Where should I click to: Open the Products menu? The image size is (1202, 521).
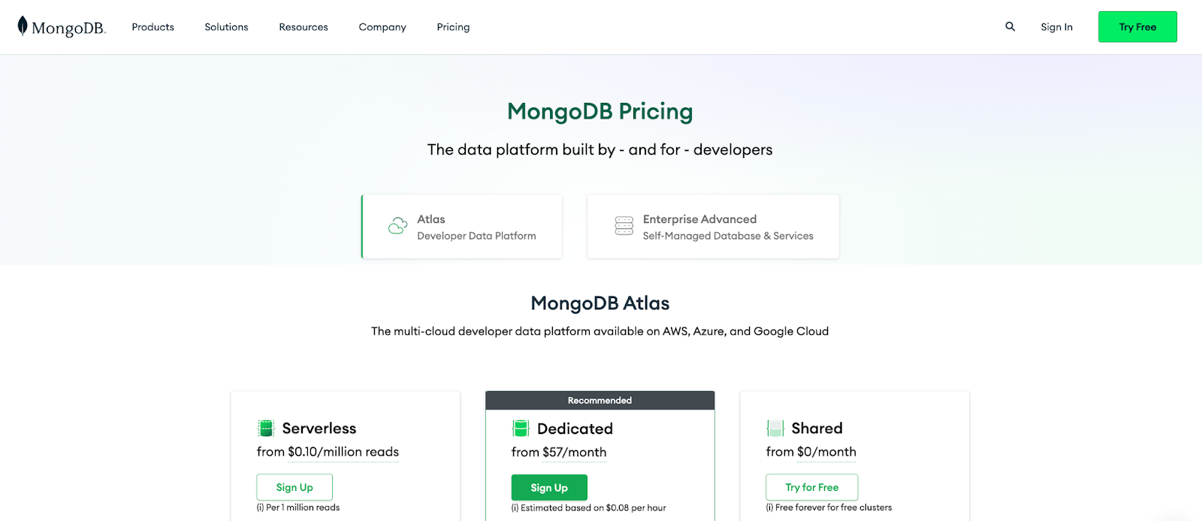coord(153,27)
